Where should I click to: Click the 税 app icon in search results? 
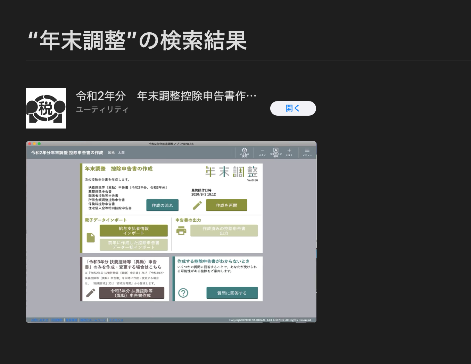pyautogui.click(x=46, y=108)
